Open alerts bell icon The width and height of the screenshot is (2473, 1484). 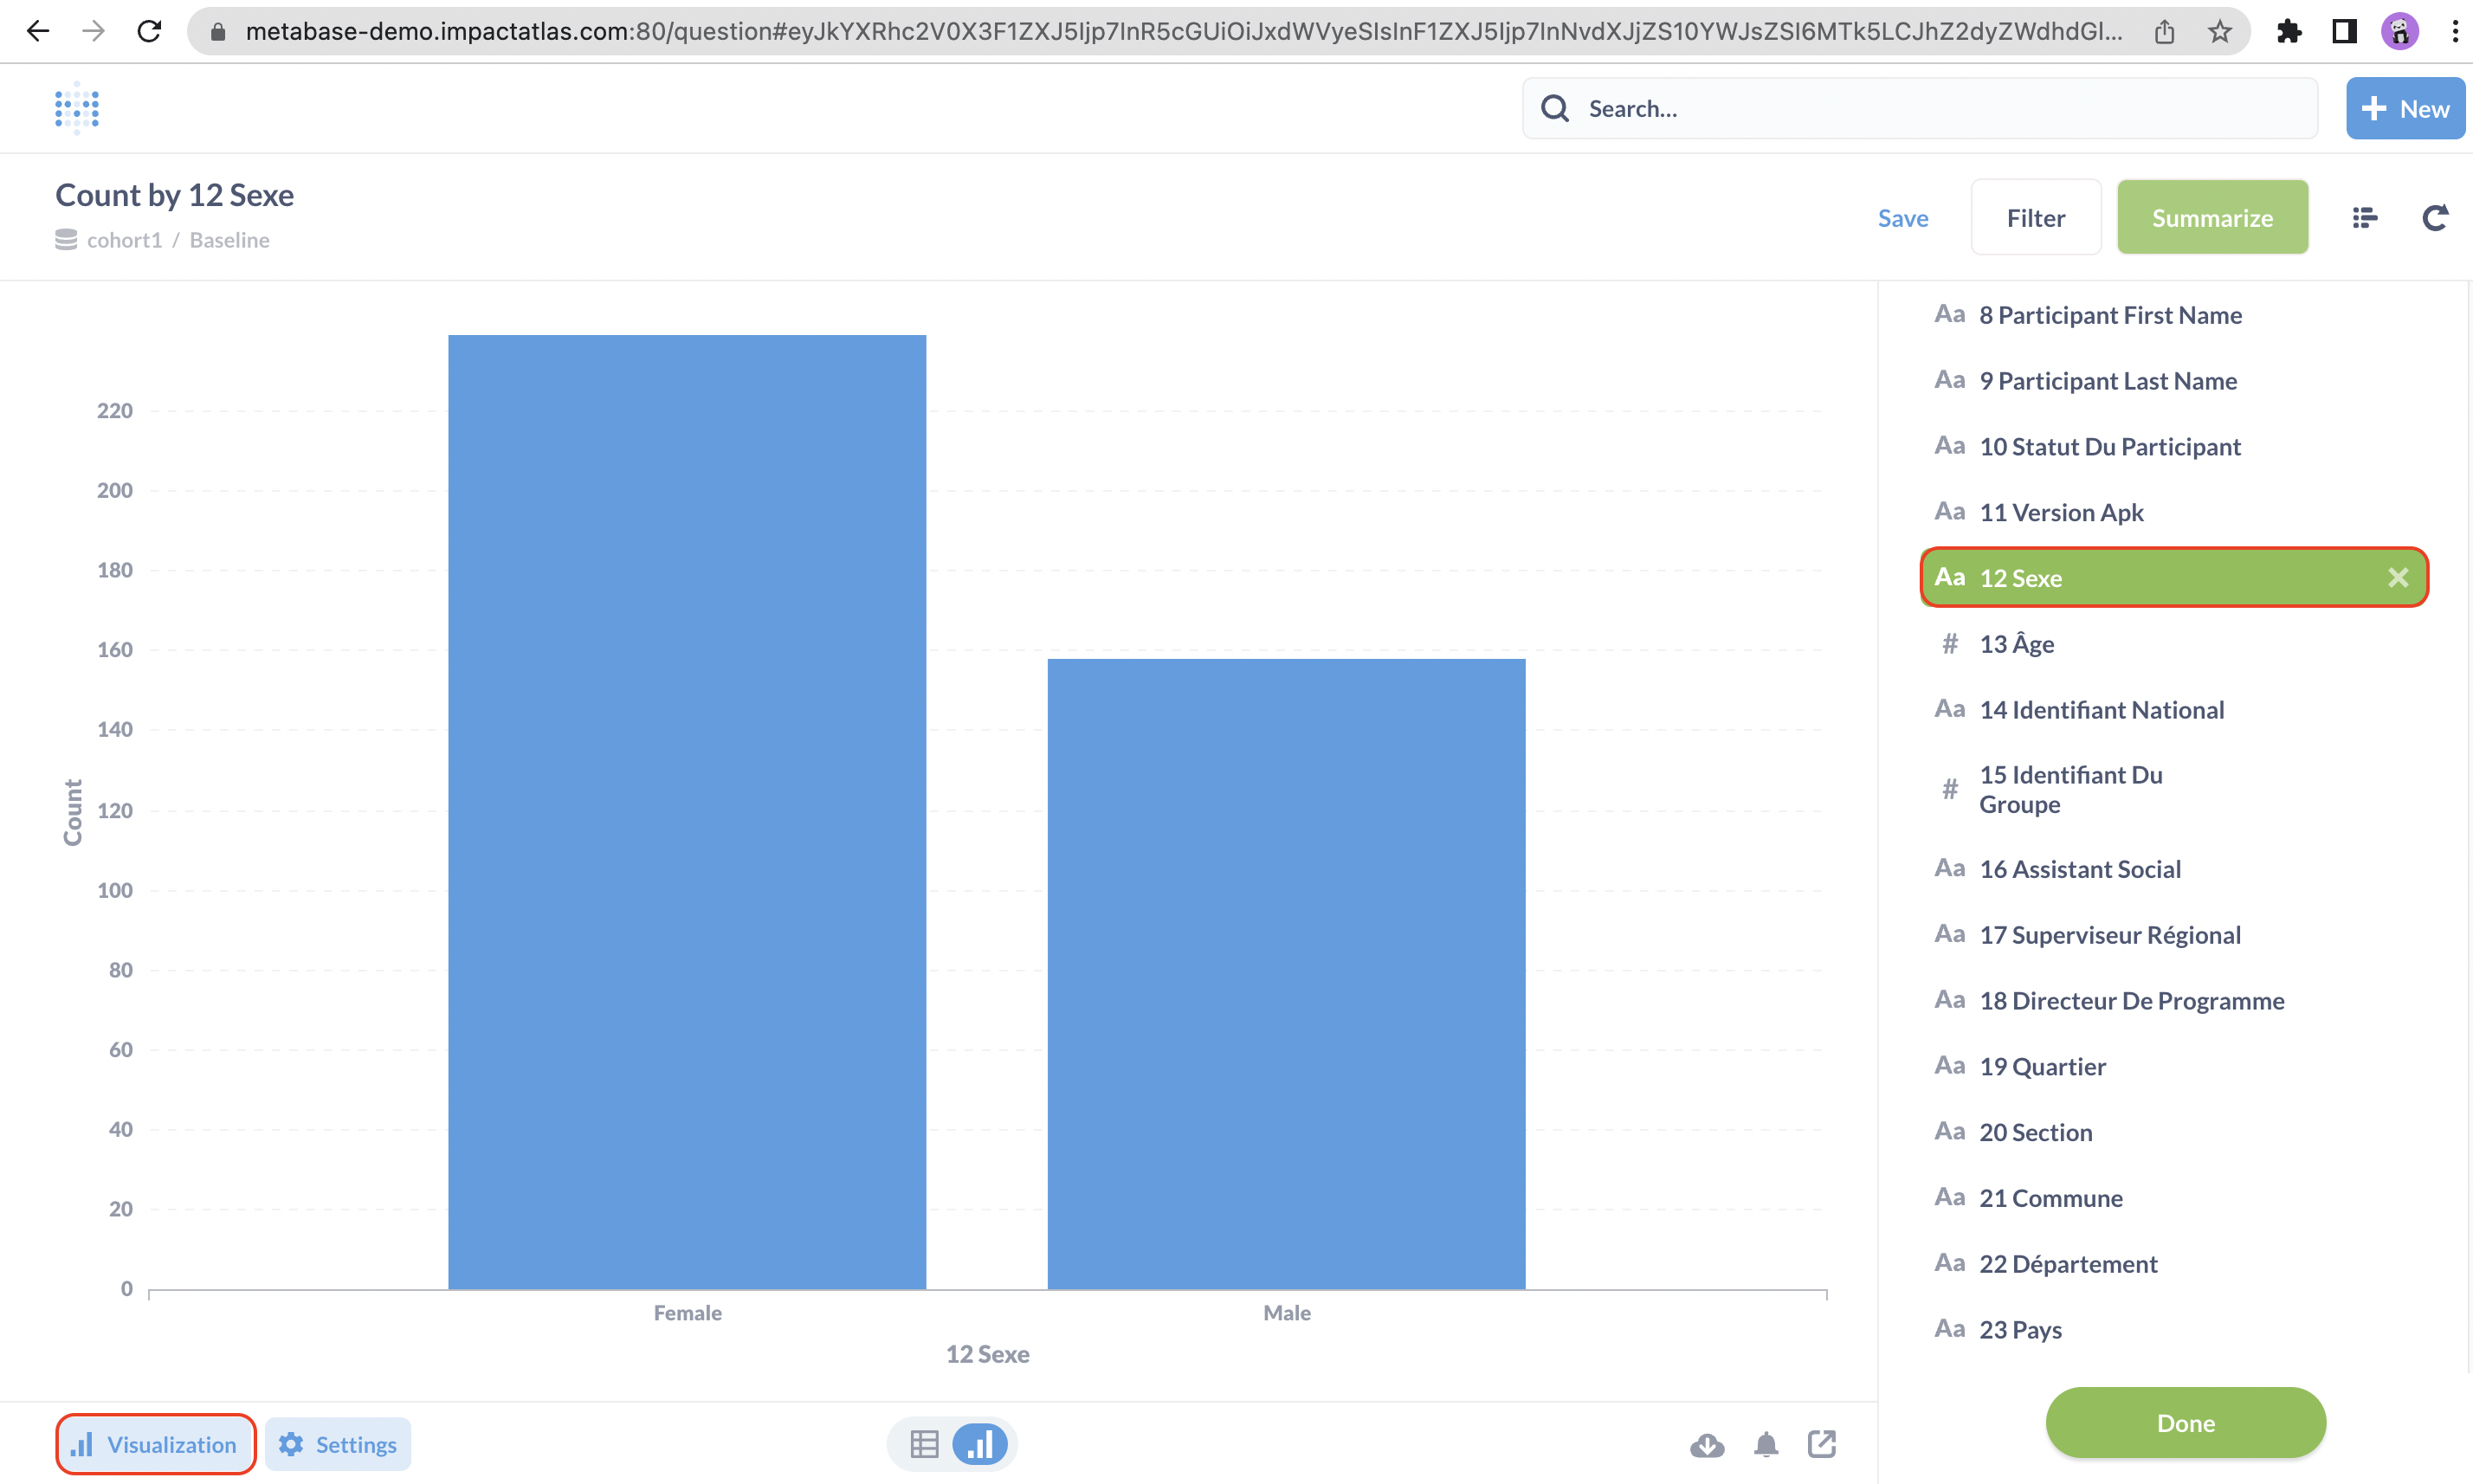(x=1766, y=1444)
